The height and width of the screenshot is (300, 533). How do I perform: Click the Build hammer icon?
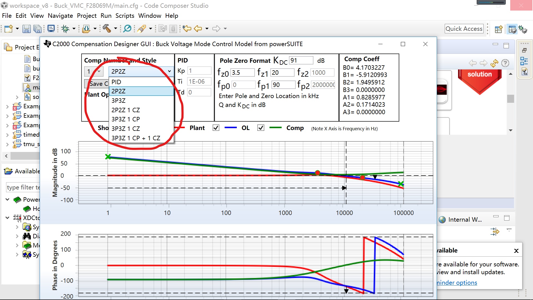pyautogui.click(x=107, y=29)
